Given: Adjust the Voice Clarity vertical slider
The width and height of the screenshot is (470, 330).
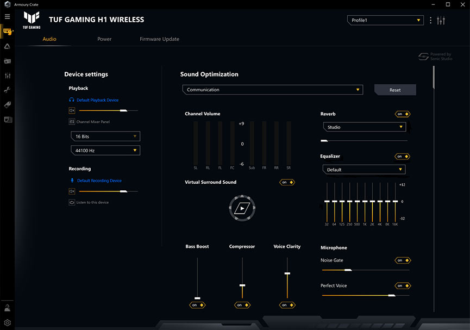Looking at the screenshot, I should [287, 278].
